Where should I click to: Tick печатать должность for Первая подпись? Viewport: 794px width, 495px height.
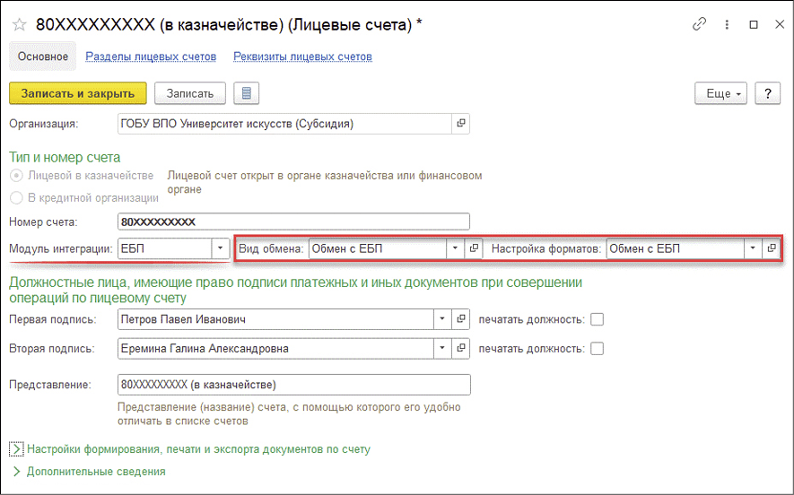point(598,319)
